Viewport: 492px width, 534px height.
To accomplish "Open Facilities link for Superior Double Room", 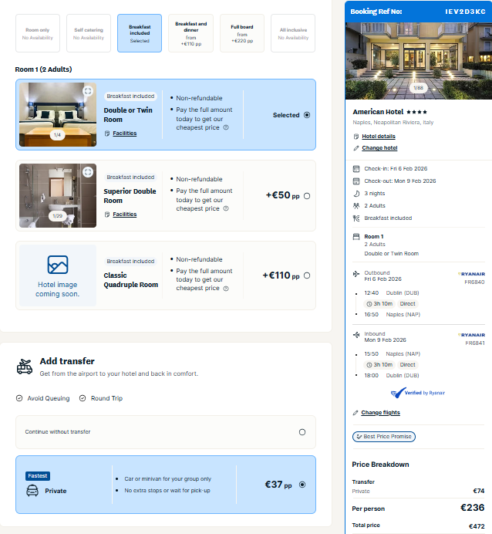I will [x=124, y=215].
